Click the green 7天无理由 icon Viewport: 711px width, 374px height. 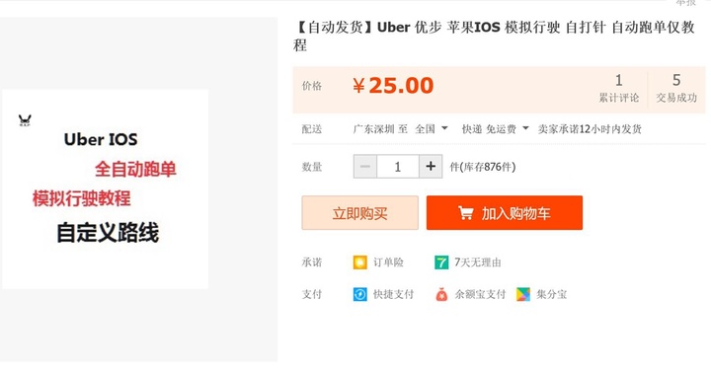441,262
